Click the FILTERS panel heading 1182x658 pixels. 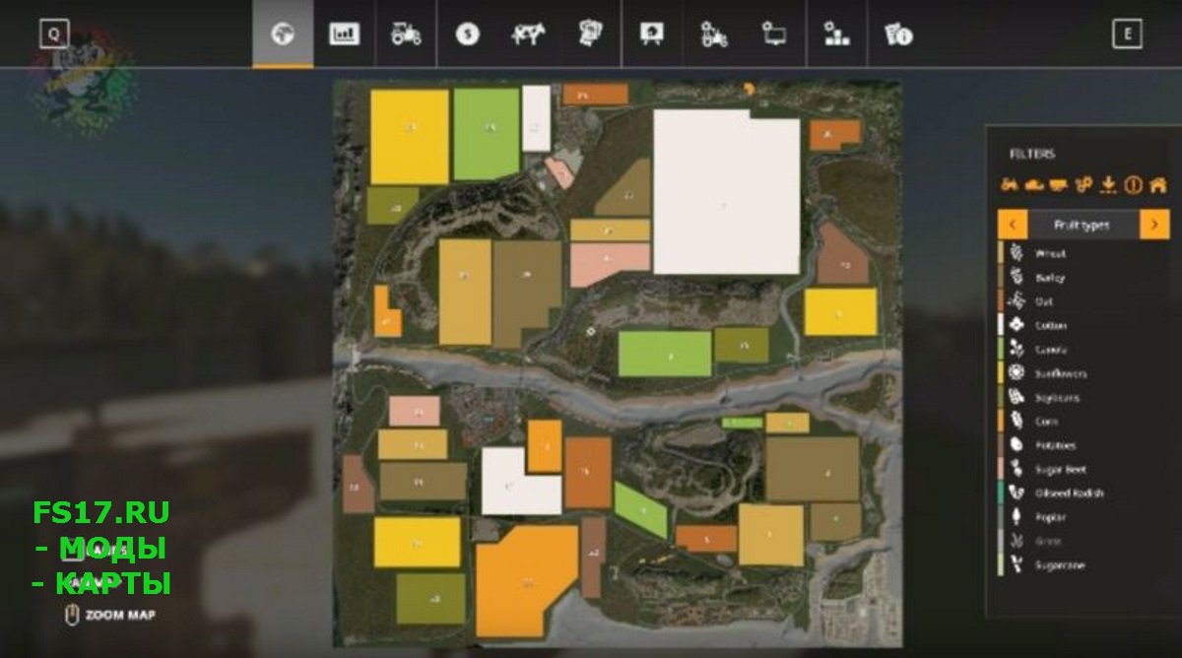pos(1031,154)
